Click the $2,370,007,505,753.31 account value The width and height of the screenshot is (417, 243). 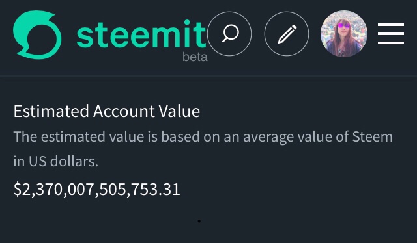tap(97, 189)
